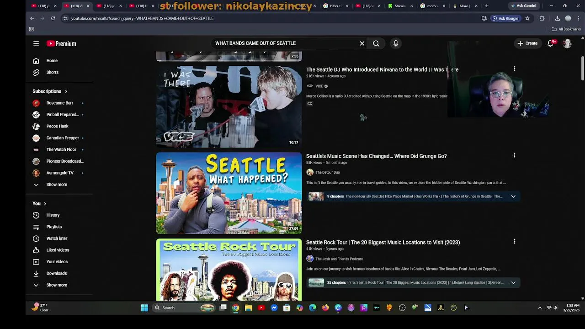The height and width of the screenshot is (329, 585).
Task: Expand the 9 chapters dropdown
Action: 513,196
